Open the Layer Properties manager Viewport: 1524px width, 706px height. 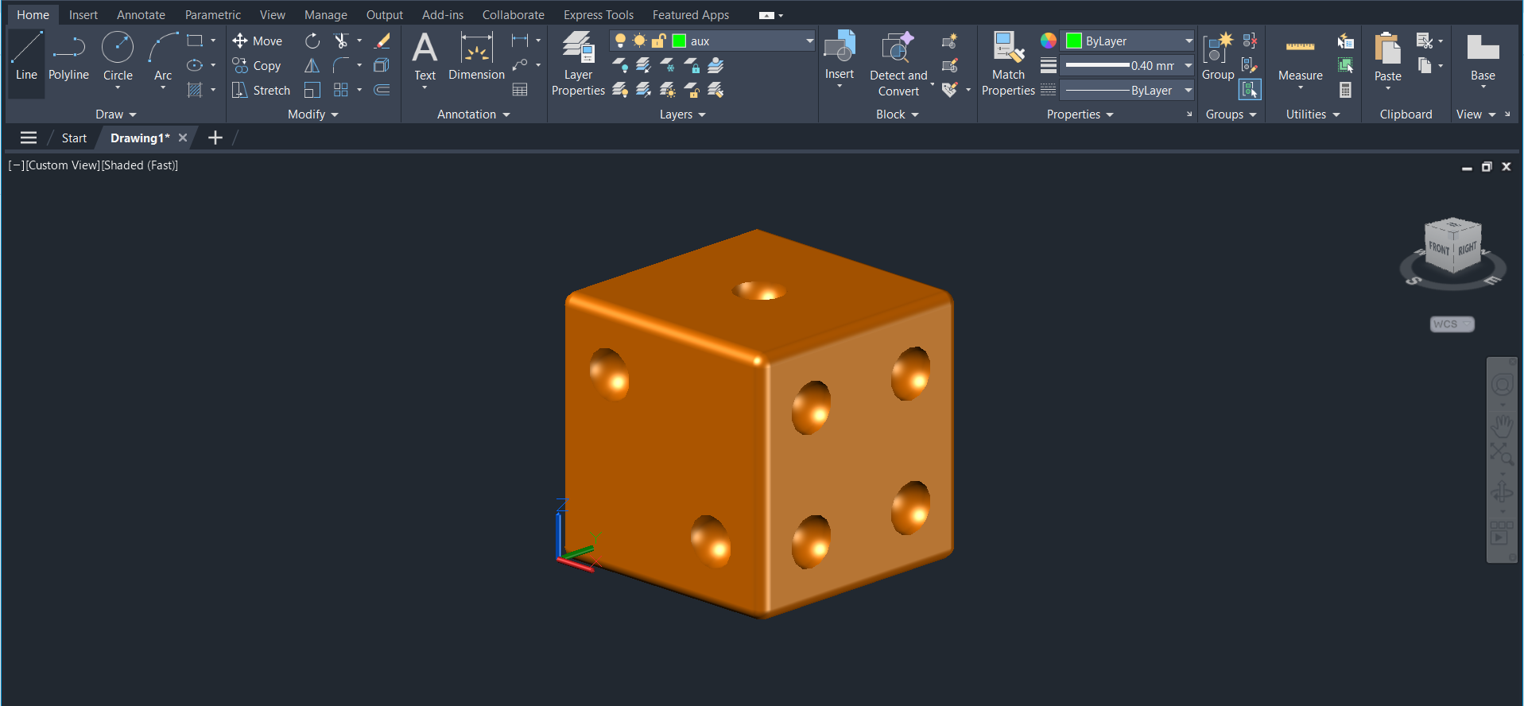tap(578, 64)
